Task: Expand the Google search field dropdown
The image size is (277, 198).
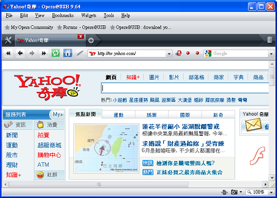Action: [x=271, y=53]
